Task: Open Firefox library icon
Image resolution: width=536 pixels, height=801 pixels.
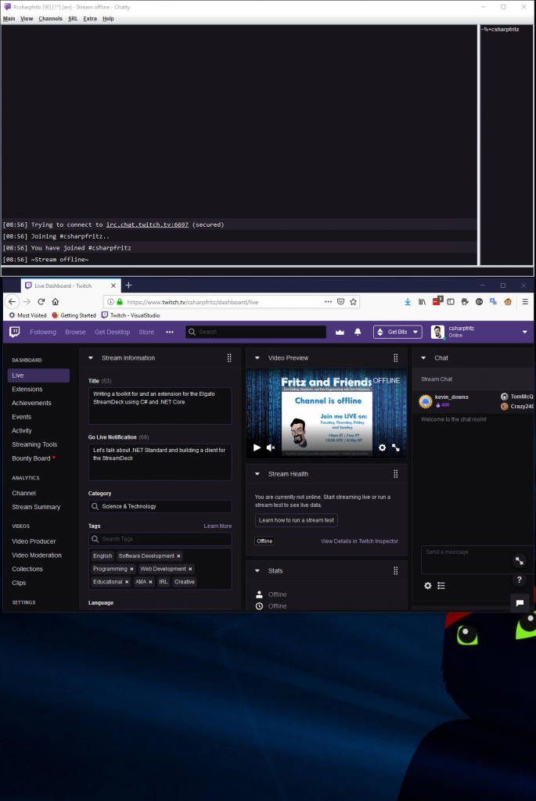Action: (422, 302)
